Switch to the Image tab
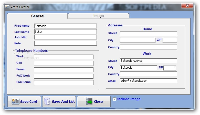The width and height of the screenshot is (200, 115). point(99,16)
